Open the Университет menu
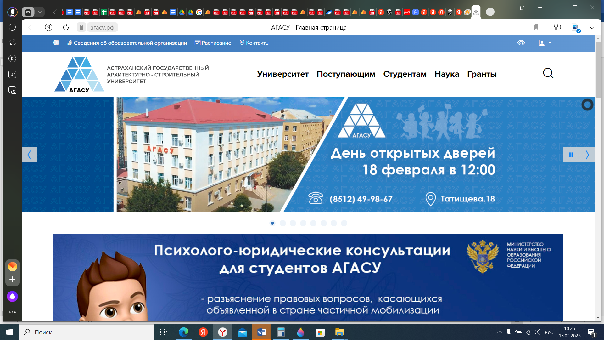The height and width of the screenshot is (340, 604). point(283,74)
